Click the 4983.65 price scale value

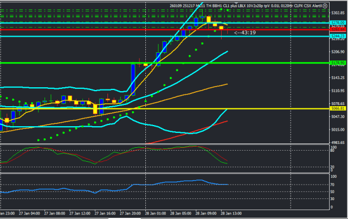click(338, 142)
